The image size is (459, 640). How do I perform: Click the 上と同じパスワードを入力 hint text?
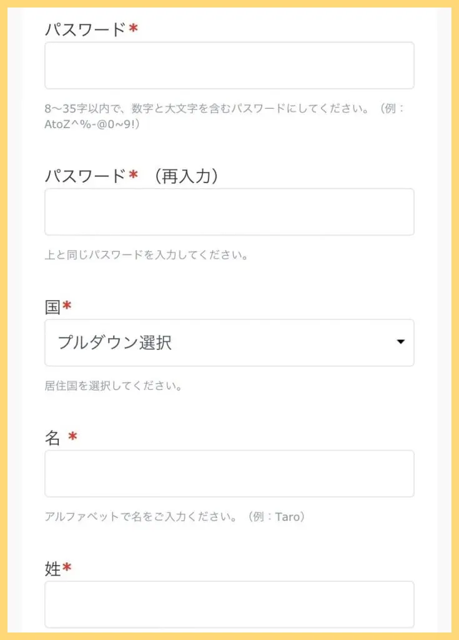pos(146,256)
